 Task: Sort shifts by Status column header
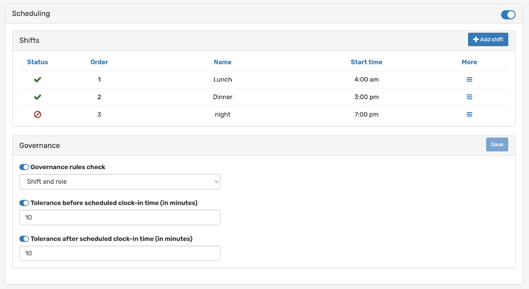click(38, 62)
